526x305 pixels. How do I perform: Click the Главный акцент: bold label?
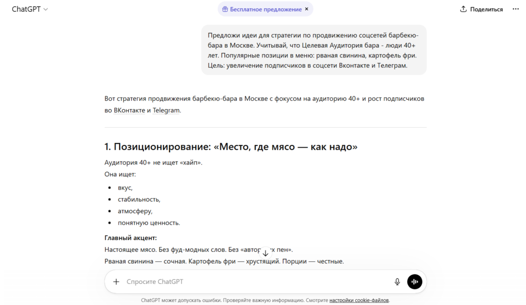pyautogui.click(x=130, y=238)
